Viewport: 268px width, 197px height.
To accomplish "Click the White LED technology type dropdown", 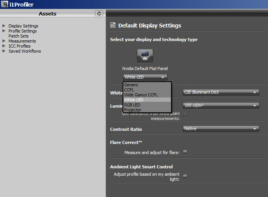I will point(145,77).
